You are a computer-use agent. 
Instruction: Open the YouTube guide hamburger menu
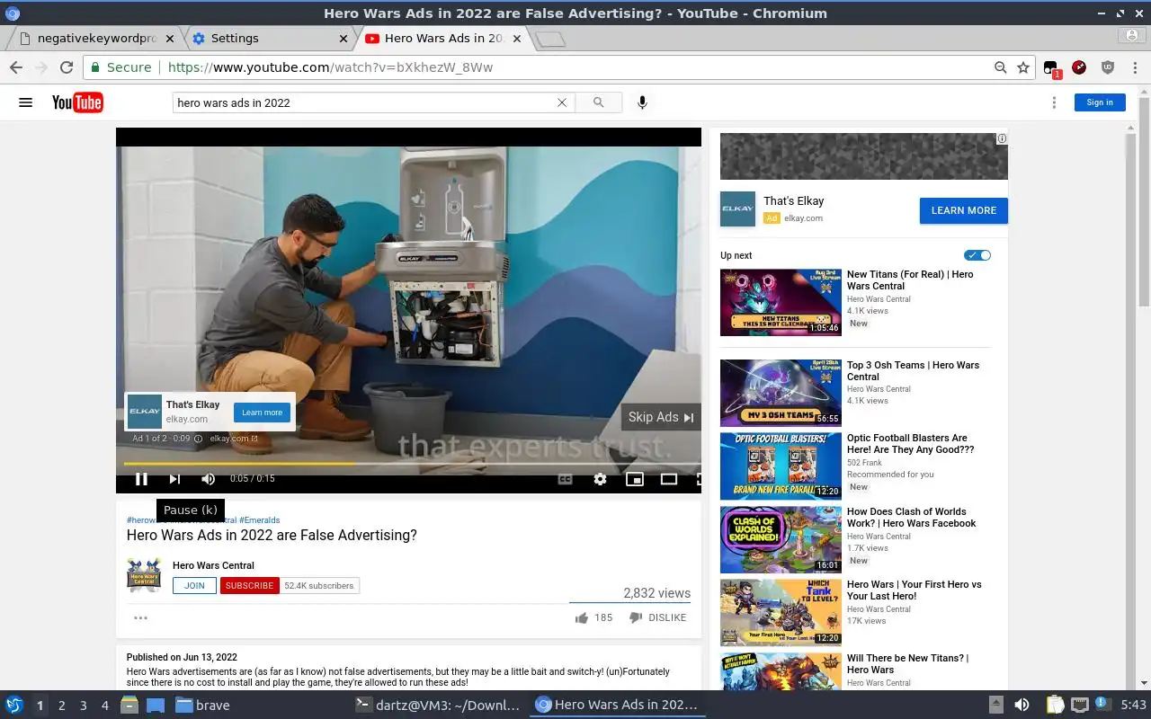pos(25,102)
